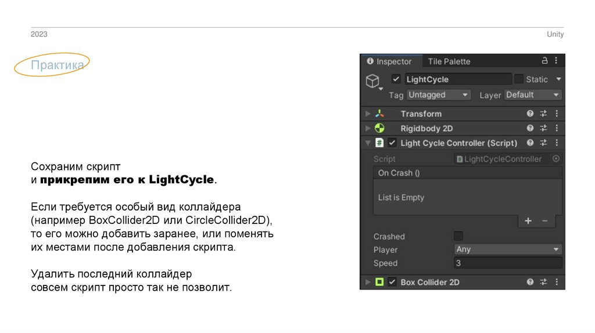Click the script object picker circle
Viewport: 595px width, 333px height.
556,159
